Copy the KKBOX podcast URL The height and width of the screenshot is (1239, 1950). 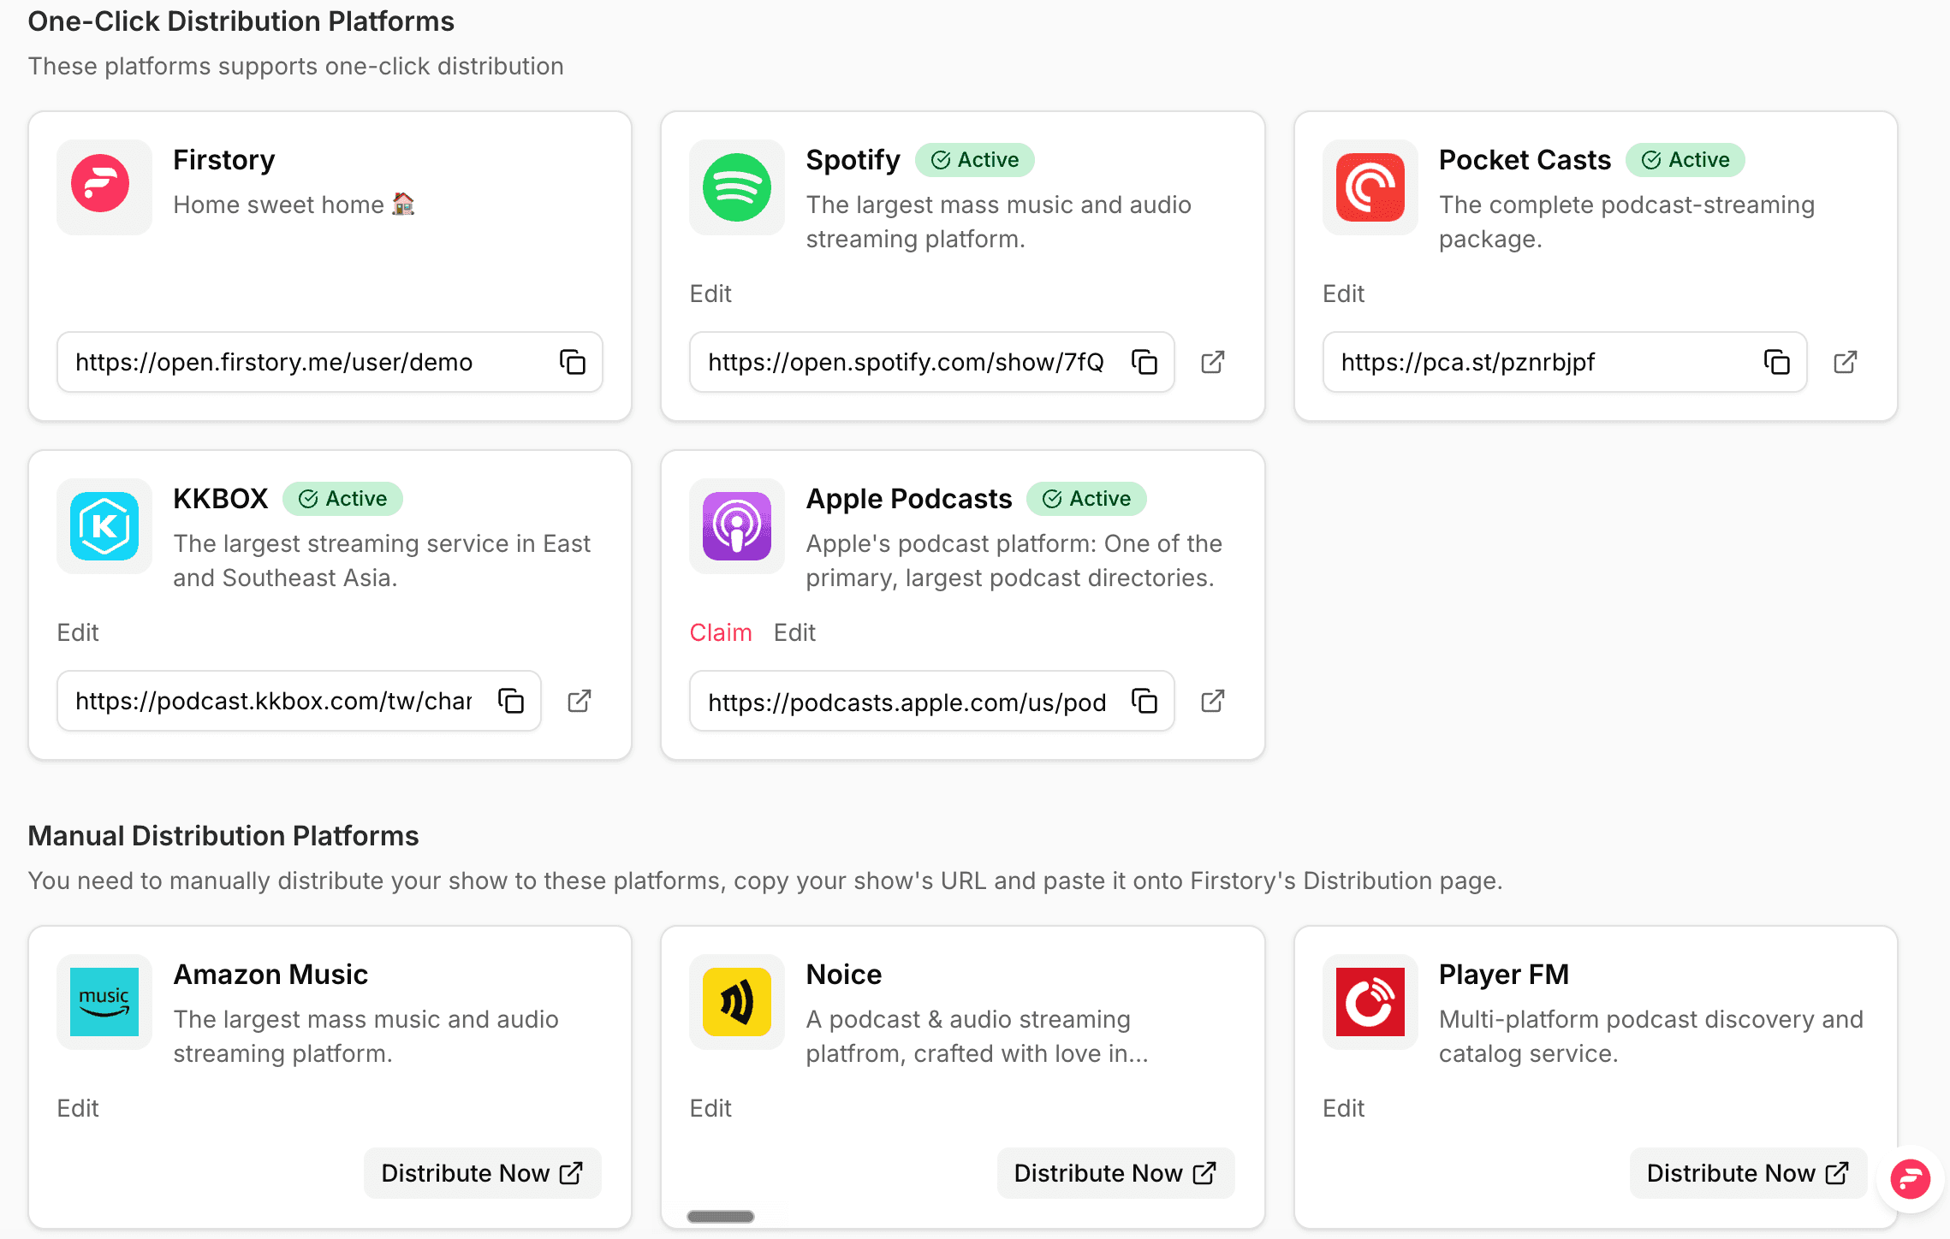(511, 701)
